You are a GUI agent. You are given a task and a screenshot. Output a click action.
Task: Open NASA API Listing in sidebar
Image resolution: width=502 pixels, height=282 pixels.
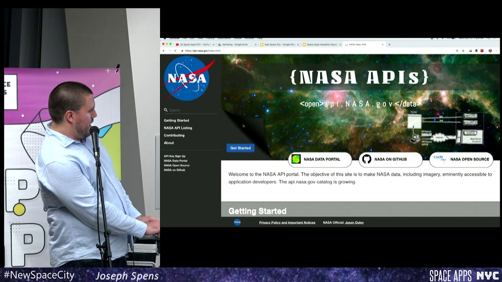(x=178, y=128)
